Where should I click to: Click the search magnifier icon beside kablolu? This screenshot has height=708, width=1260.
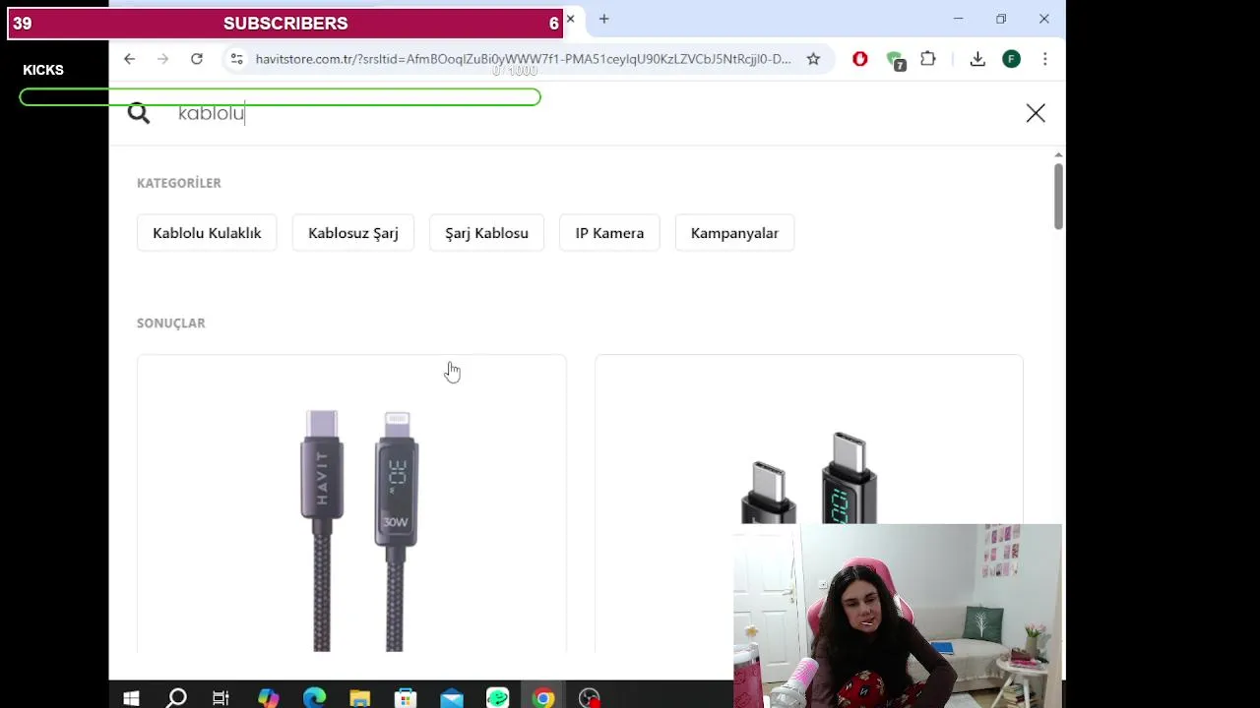tap(139, 113)
